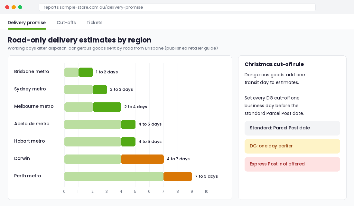Image resolution: width=354 pixels, height=206 pixels.
Task: Click the orange Perth metro bar segment
Action: click(178, 177)
